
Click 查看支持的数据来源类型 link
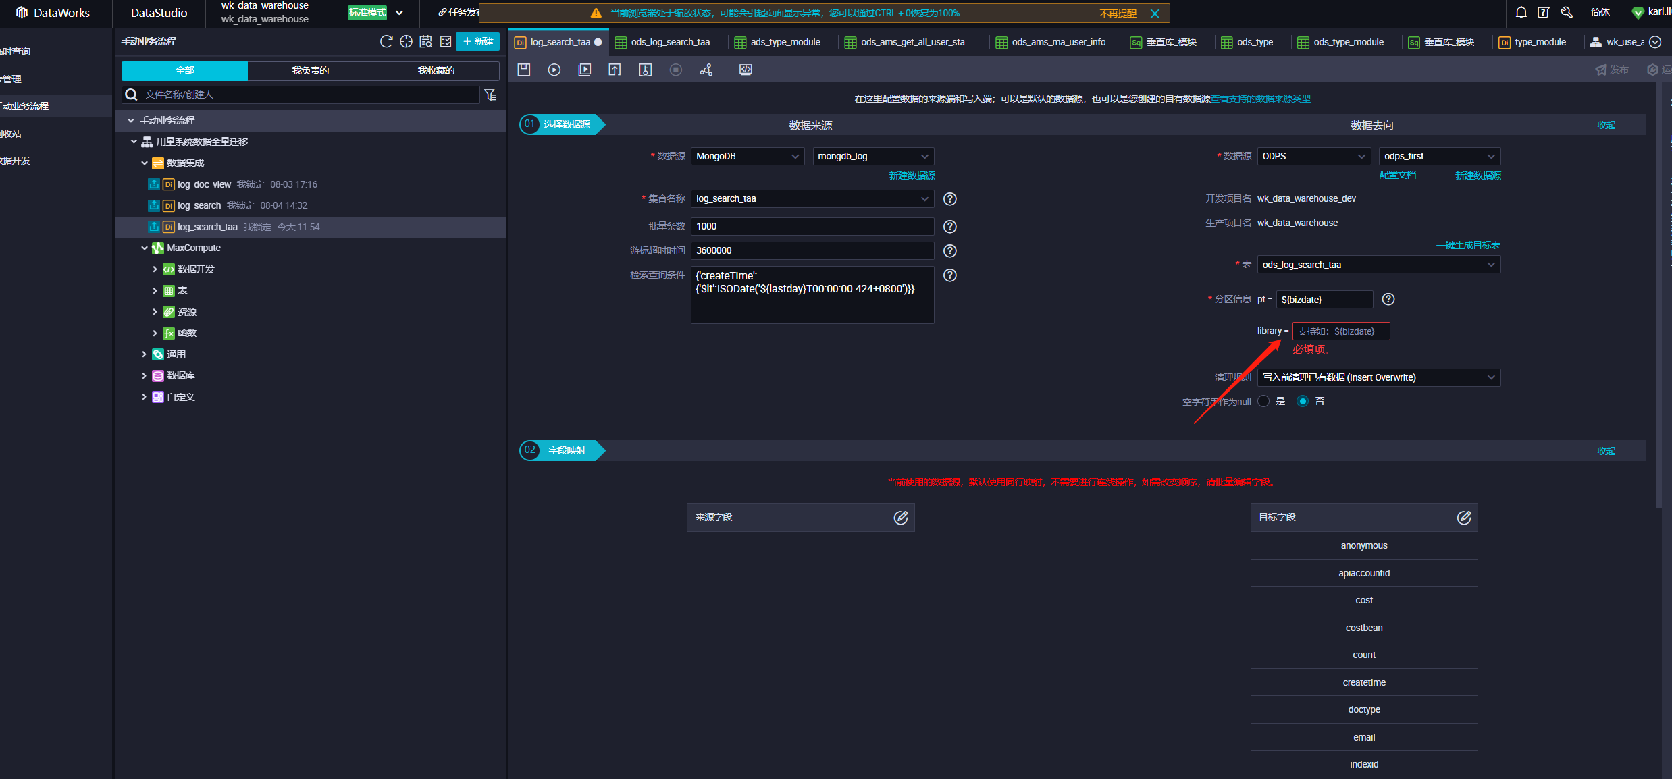pyautogui.click(x=1261, y=99)
